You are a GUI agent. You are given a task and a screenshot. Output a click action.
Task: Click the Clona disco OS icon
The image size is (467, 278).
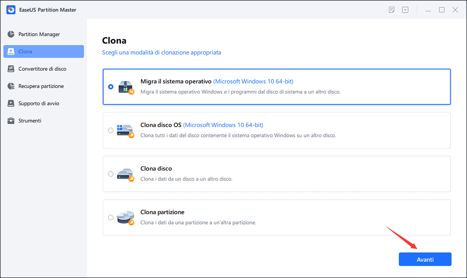coord(125,131)
